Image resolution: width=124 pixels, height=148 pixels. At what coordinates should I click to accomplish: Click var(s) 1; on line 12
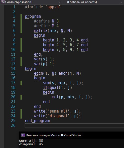coord(44,59)
